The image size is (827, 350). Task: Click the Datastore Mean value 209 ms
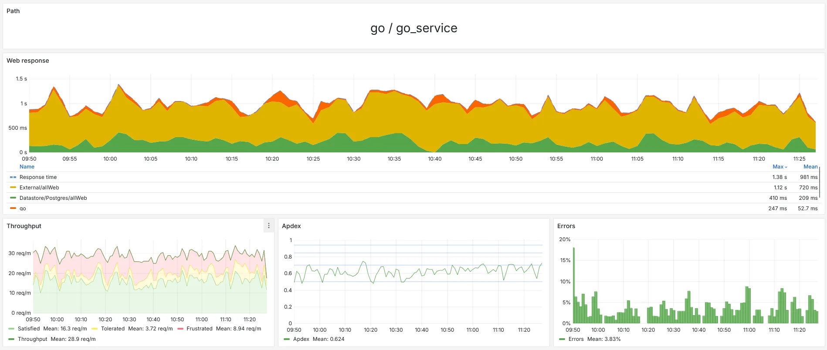click(x=808, y=198)
